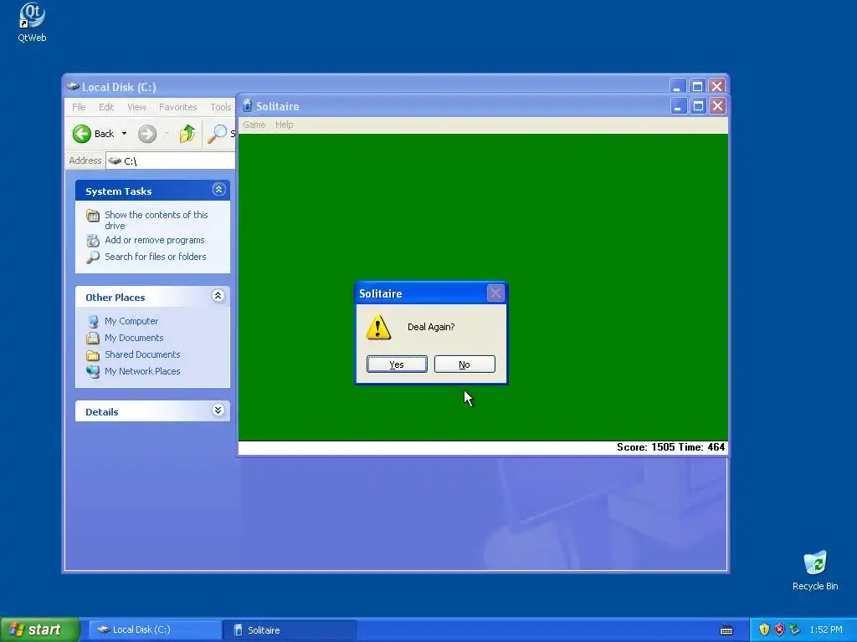The image size is (857, 642).
Task: Open the Favorites menu in Local Disk window
Action: point(178,107)
